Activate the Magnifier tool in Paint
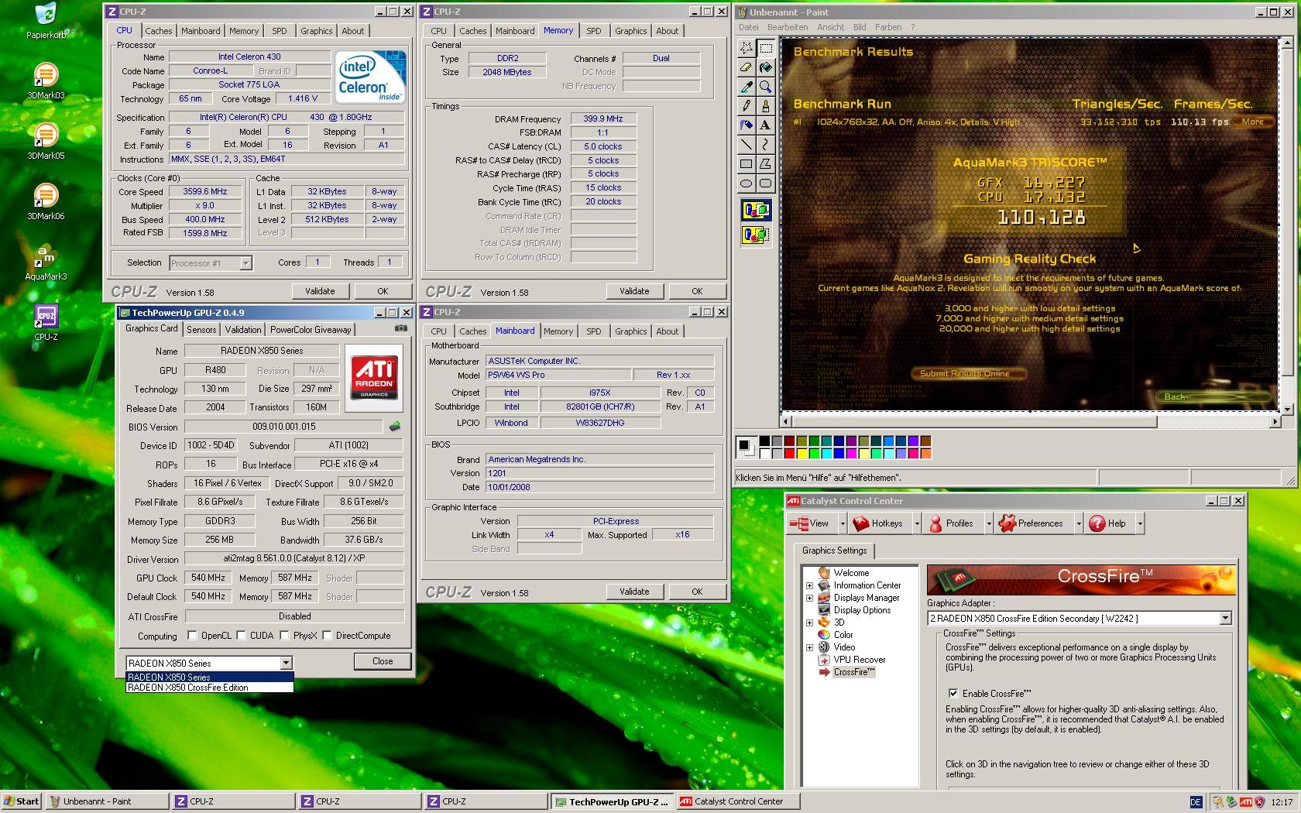This screenshot has width=1301, height=813. [765, 87]
